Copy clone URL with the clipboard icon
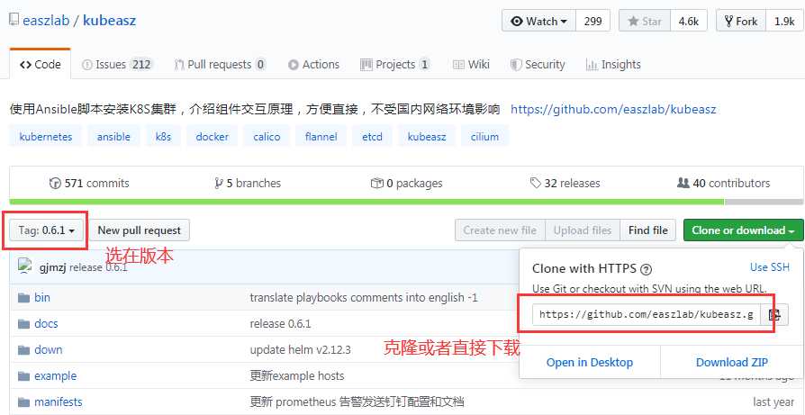This screenshot has height=415, width=805. click(x=774, y=314)
